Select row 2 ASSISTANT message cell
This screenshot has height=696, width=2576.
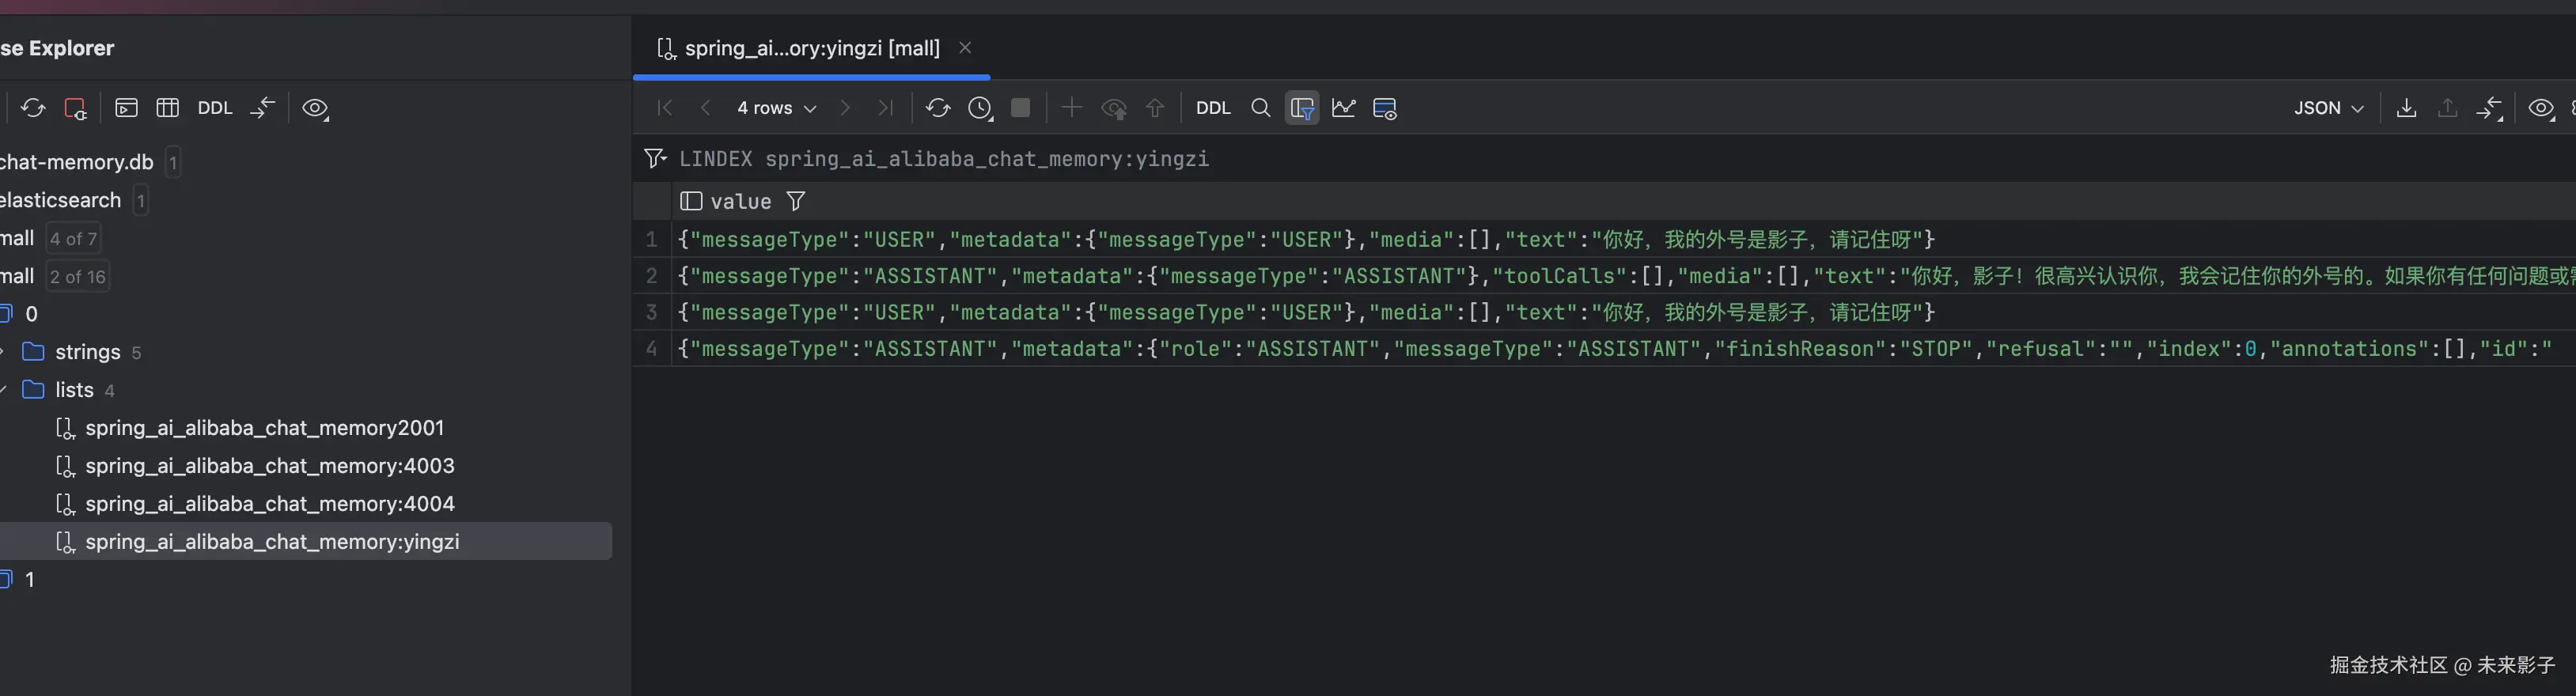(x=1623, y=276)
